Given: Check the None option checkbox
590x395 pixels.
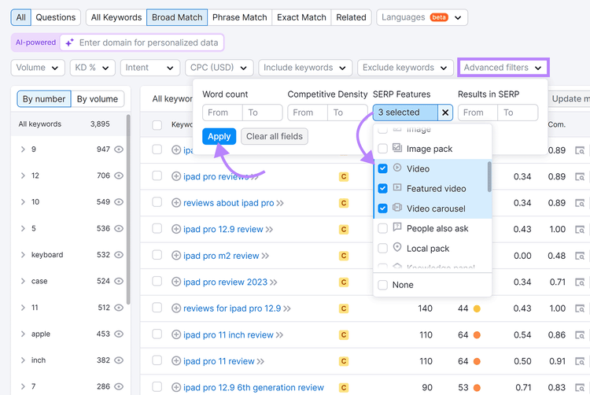Looking at the screenshot, I should (x=382, y=285).
